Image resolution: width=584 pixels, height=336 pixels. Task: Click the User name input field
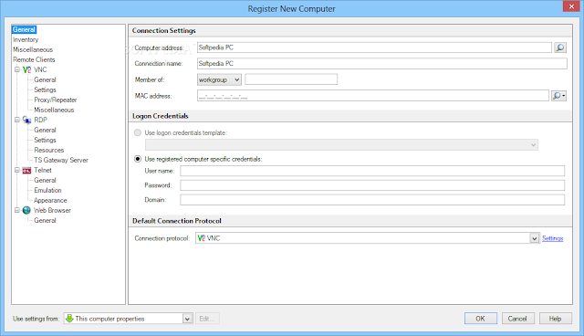372,171
